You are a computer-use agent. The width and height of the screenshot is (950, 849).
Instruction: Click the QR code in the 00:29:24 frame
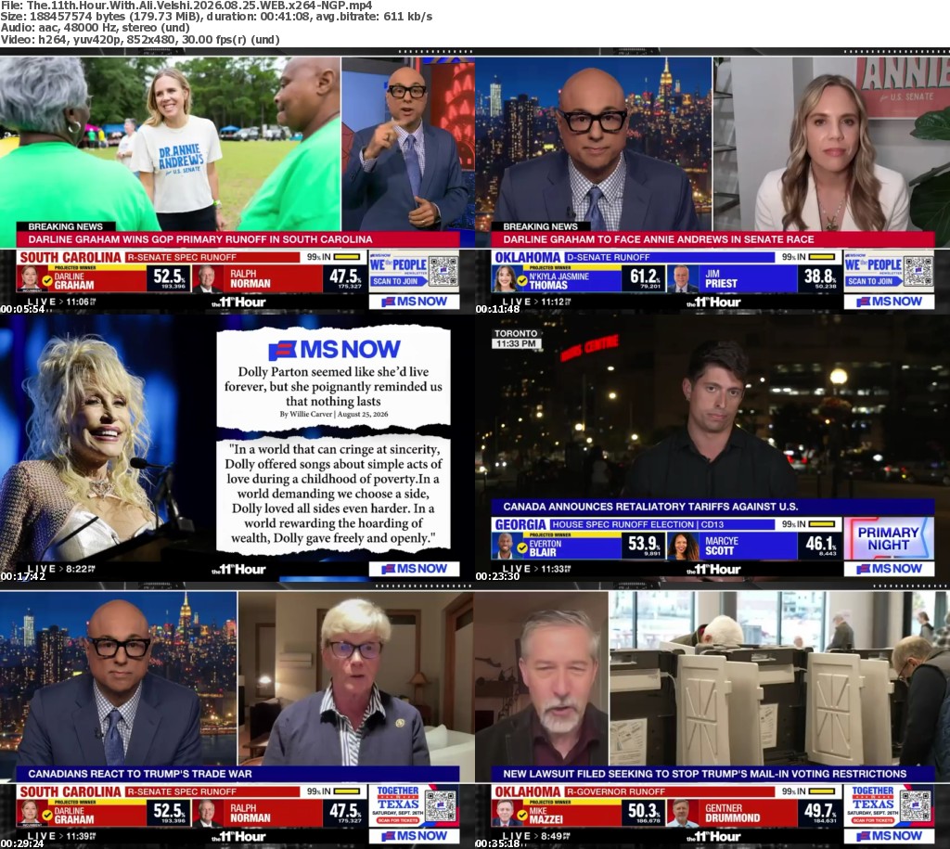[441, 805]
